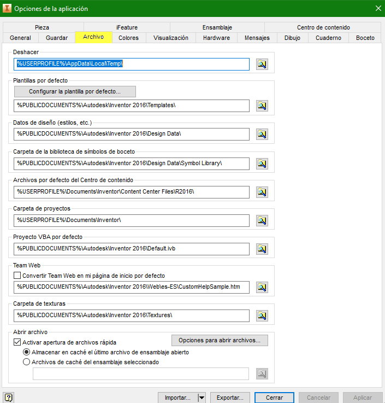Click the CustomHelpSample.htm path field

[x=132, y=287]
